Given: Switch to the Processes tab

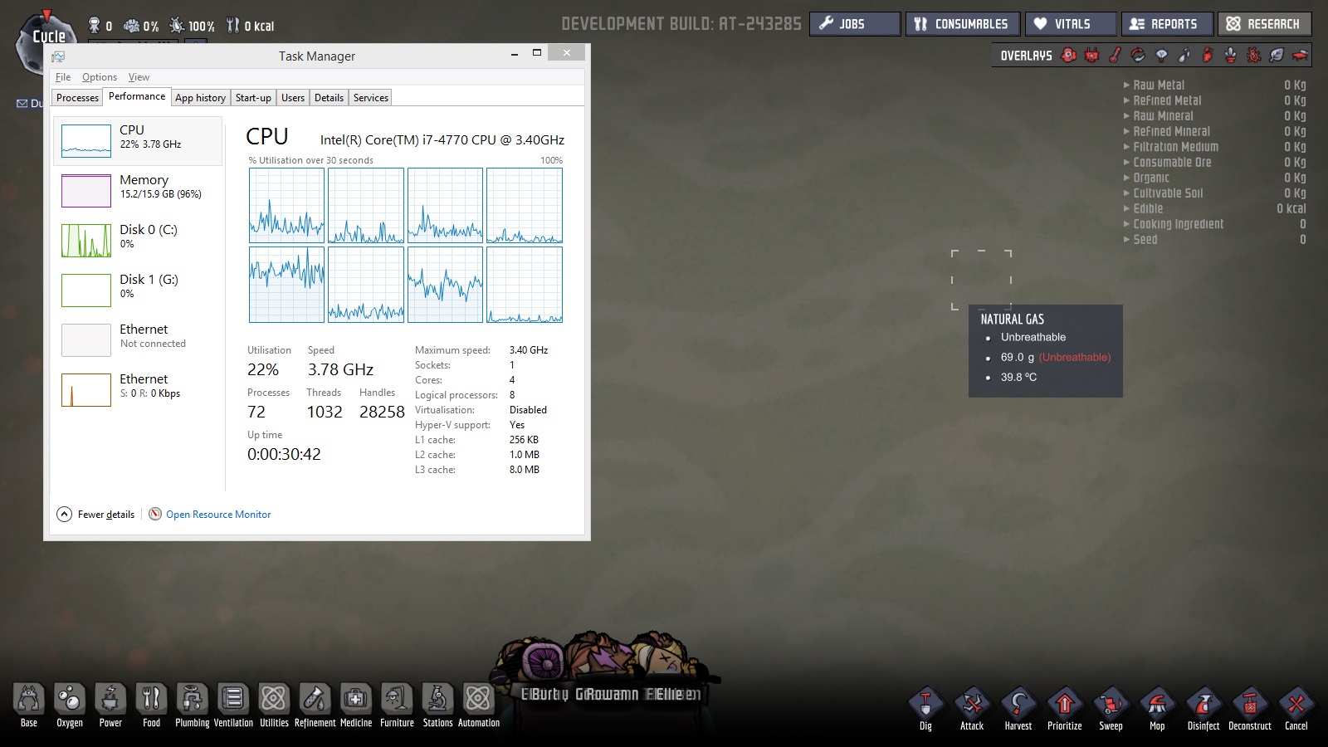Looking at the screenshot, I should (x=77, y=98).
